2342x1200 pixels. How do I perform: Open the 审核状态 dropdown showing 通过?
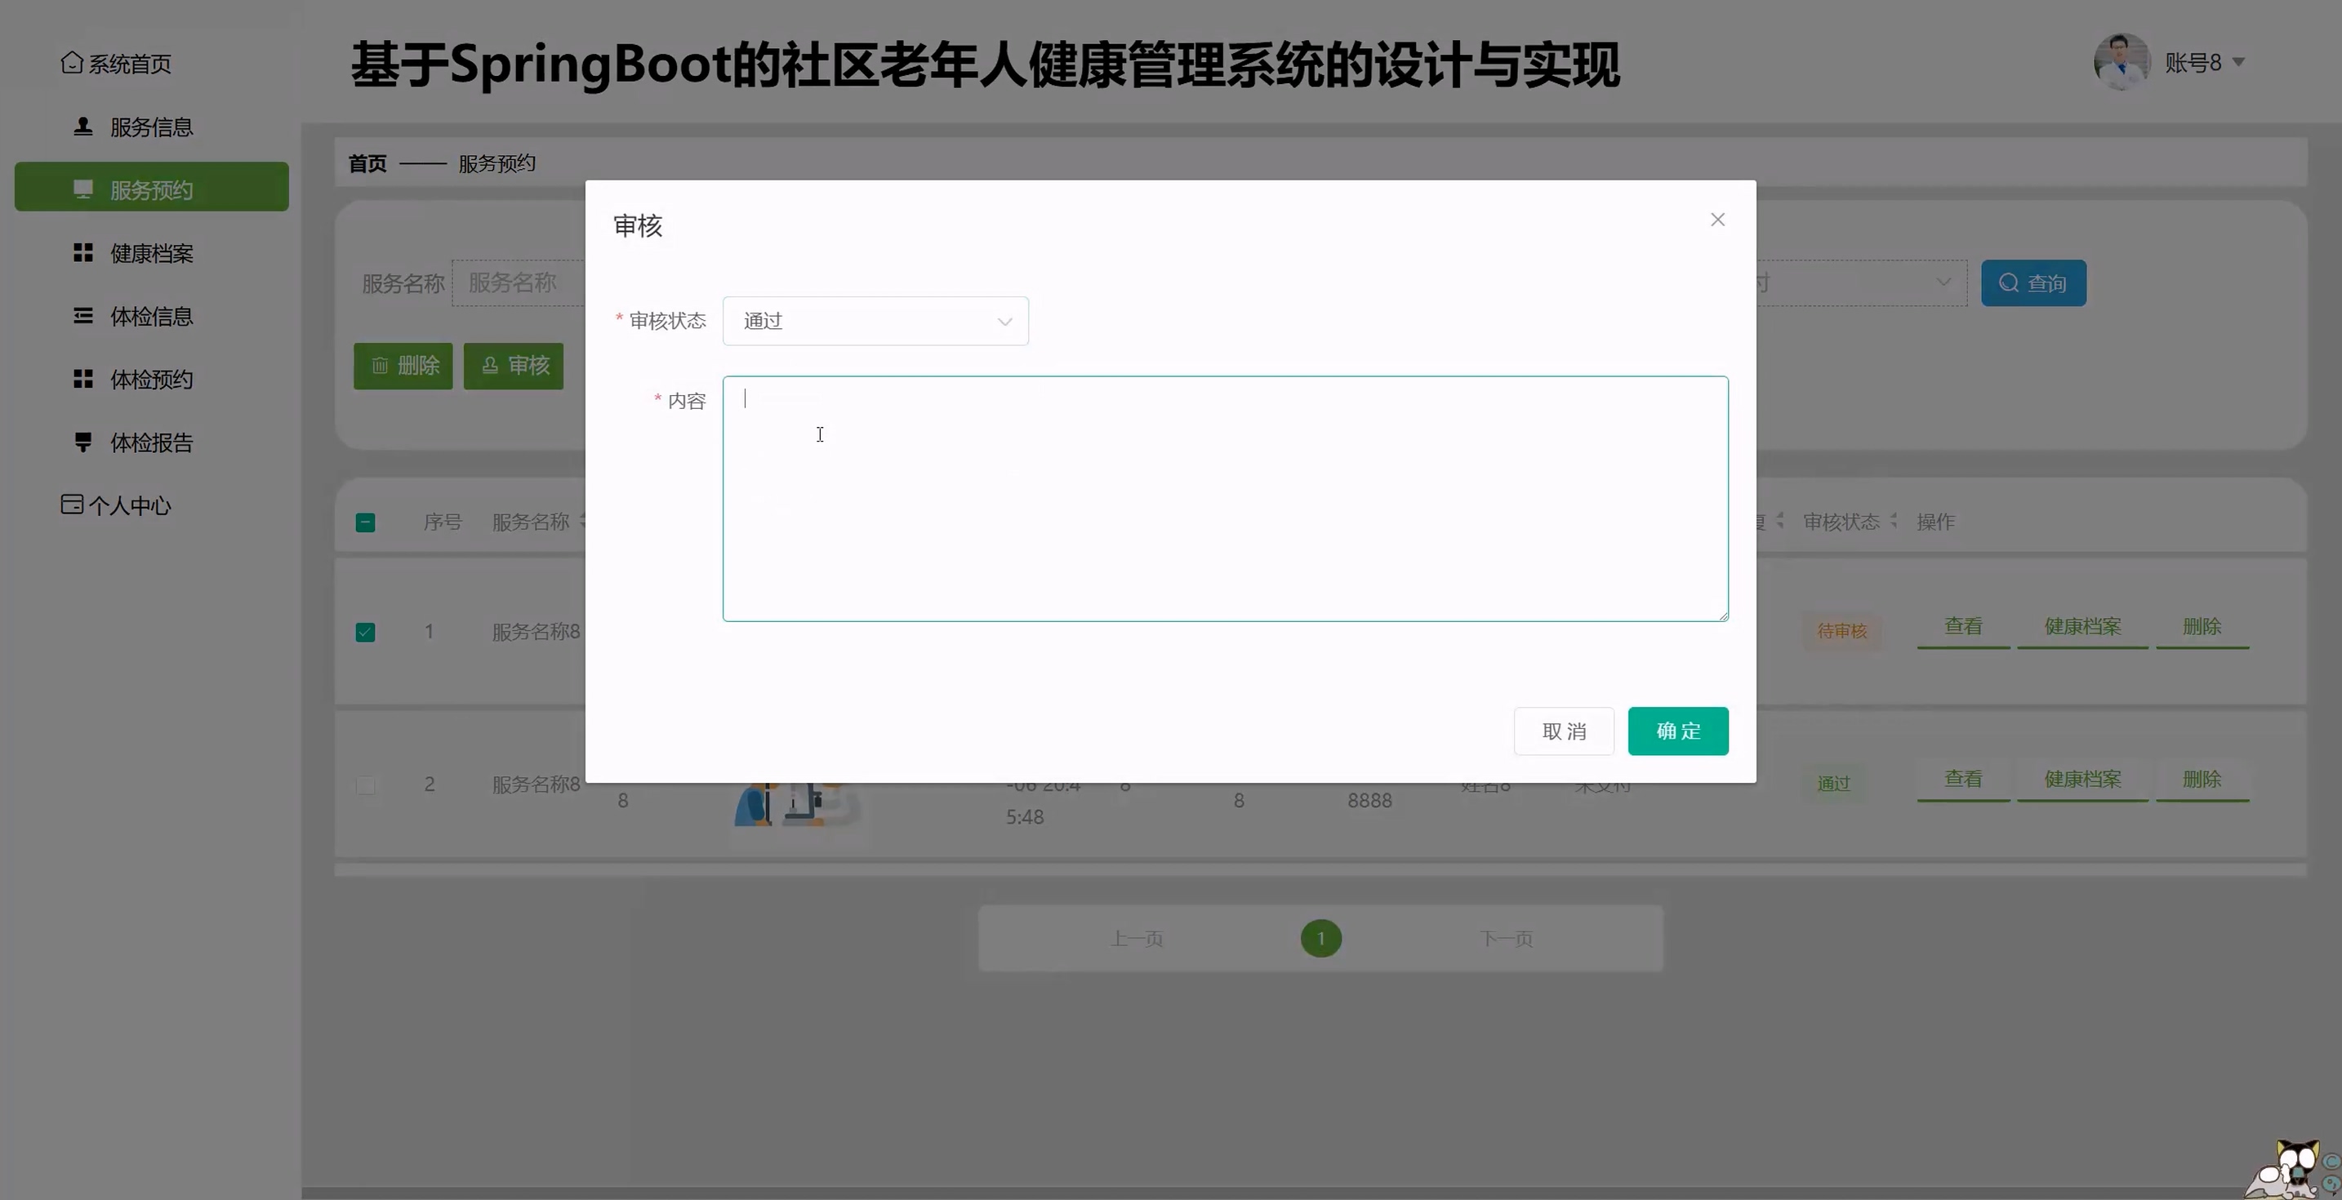click(x=875, y=321)
